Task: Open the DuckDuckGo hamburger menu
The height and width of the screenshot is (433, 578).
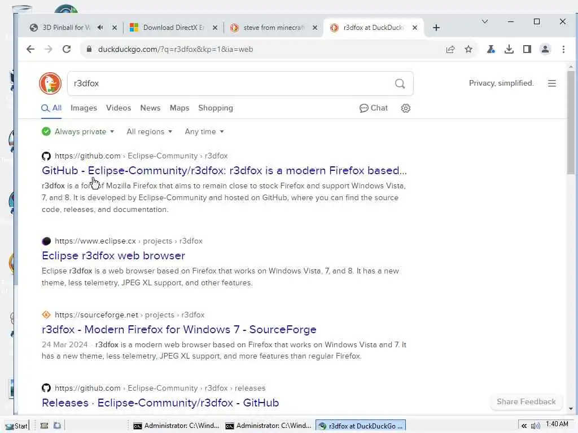Action: pos(552,83)
